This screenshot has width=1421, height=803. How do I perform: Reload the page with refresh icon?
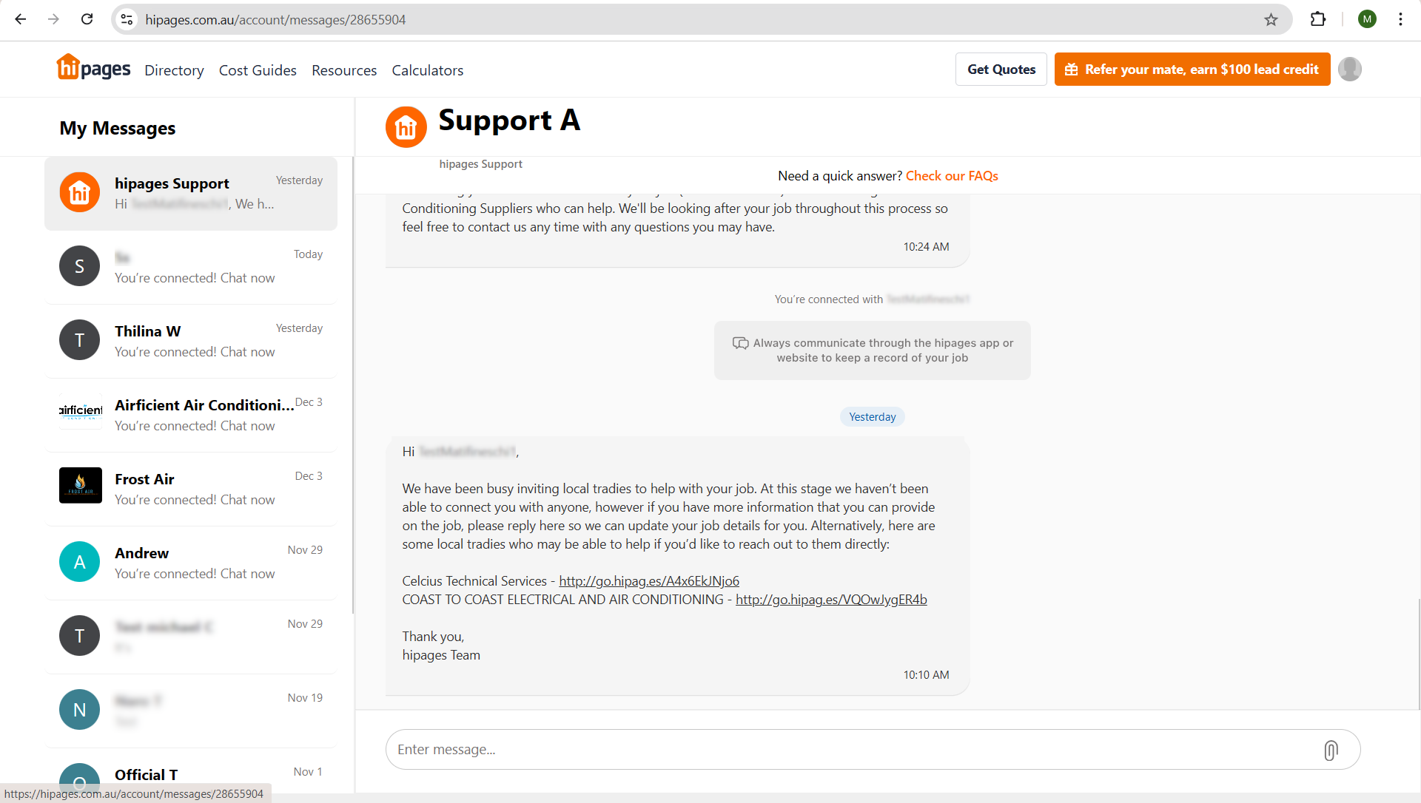tap(87, 20)
